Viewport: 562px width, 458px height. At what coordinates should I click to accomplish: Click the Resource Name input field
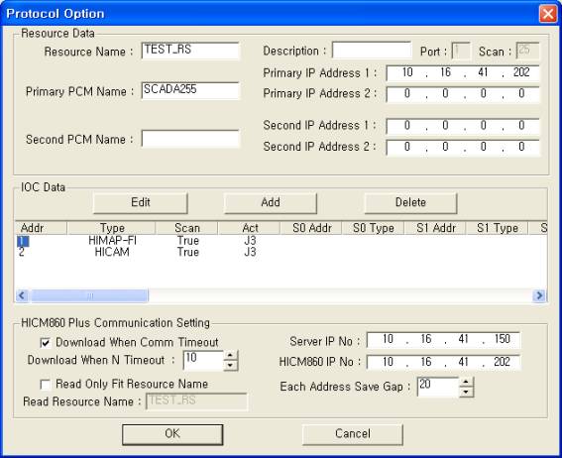(190, 51)
